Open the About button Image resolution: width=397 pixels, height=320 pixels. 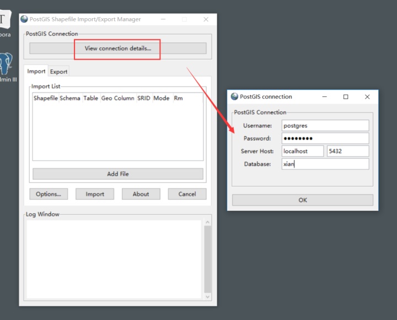(141, 194)
